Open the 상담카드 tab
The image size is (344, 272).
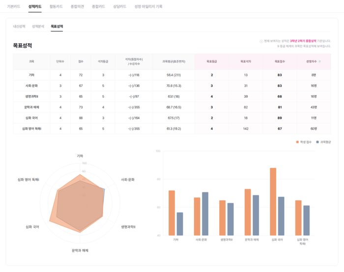pos(119,6)
